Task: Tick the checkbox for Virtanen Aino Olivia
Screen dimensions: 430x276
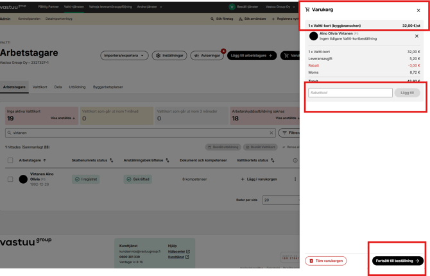Action: click(x=10, y=179)
